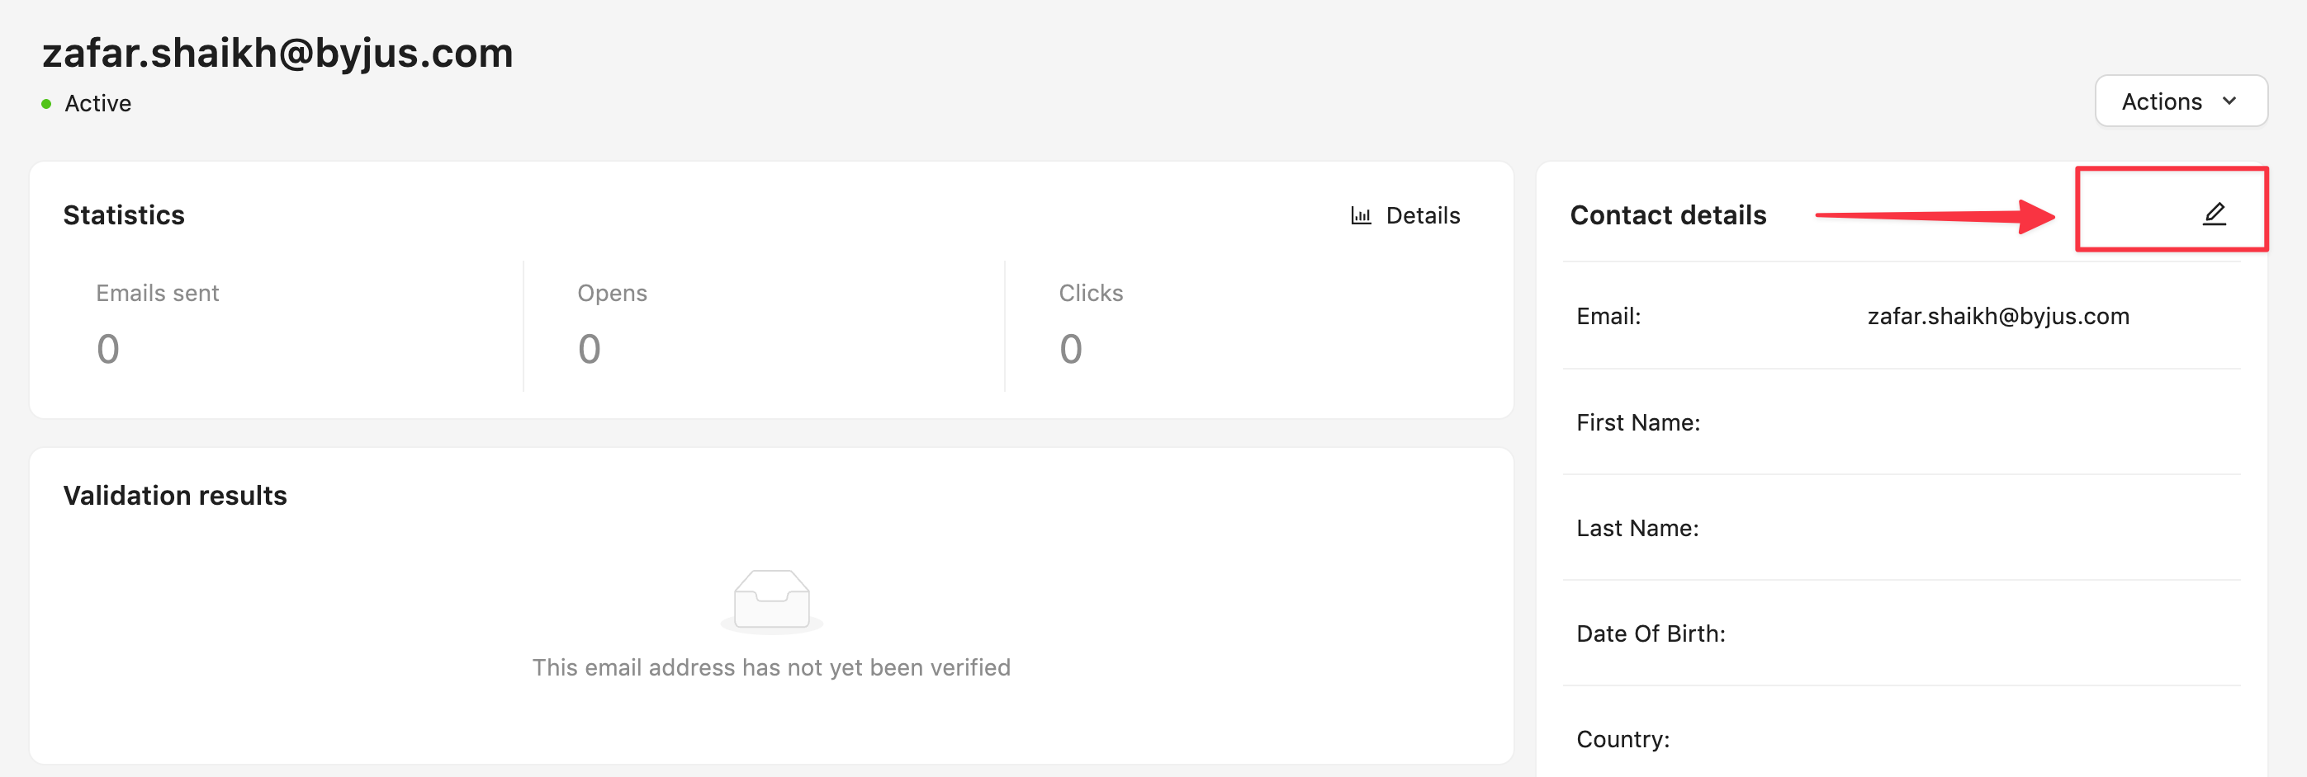The image size is (2307, 777).
Task: Select the Emails sent statistic
Action: point(158,294)
